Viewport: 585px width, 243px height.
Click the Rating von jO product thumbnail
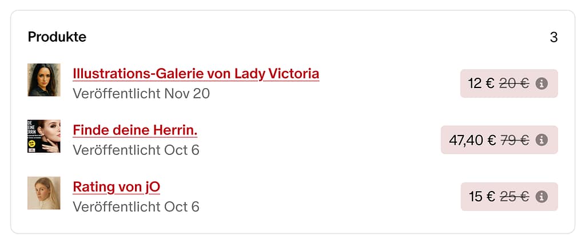(x=44, y=193)
